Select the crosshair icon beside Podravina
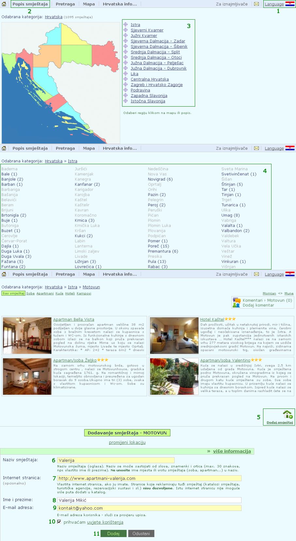 (x=125, y=90)
